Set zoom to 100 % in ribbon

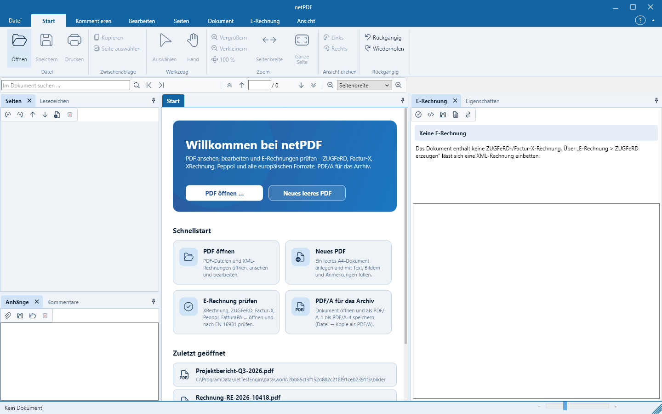point(223,60)
